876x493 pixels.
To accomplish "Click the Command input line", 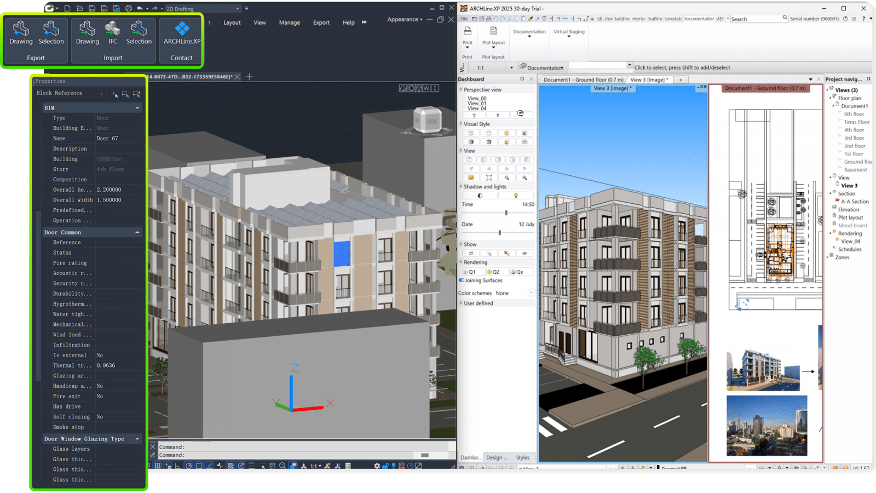I will point(285,455).
